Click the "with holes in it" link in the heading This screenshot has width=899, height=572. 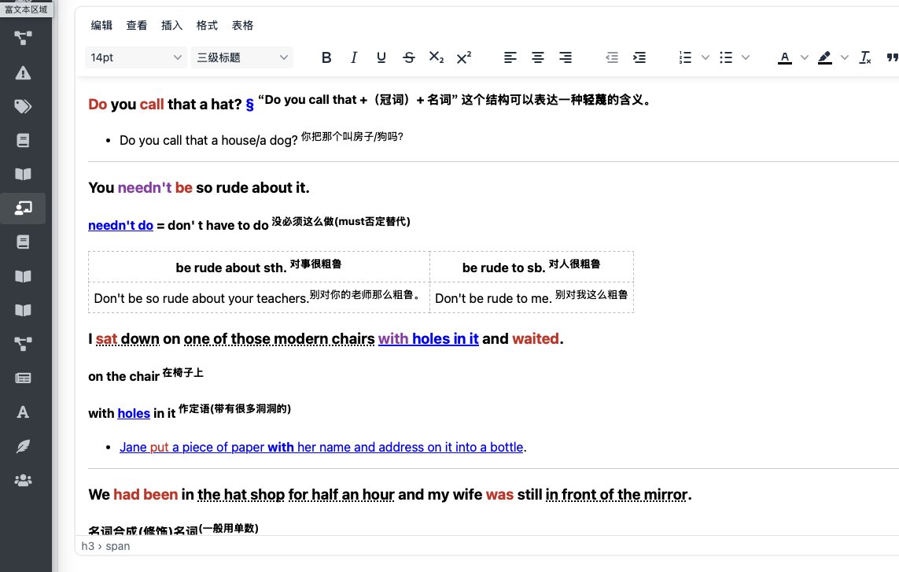pyautogui.click(x=429, y=338)
